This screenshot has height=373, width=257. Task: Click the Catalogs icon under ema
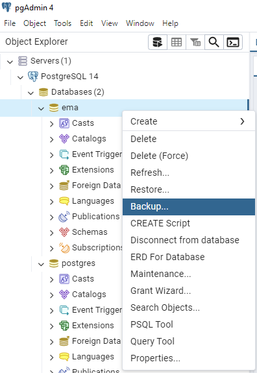(x=64, y=139)
